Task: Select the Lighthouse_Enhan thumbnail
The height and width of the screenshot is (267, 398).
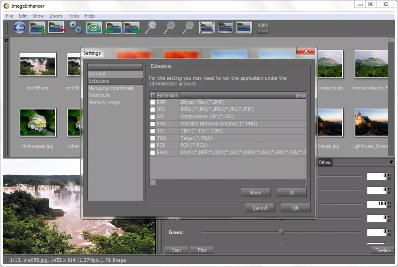Action: tap(371, 123)
